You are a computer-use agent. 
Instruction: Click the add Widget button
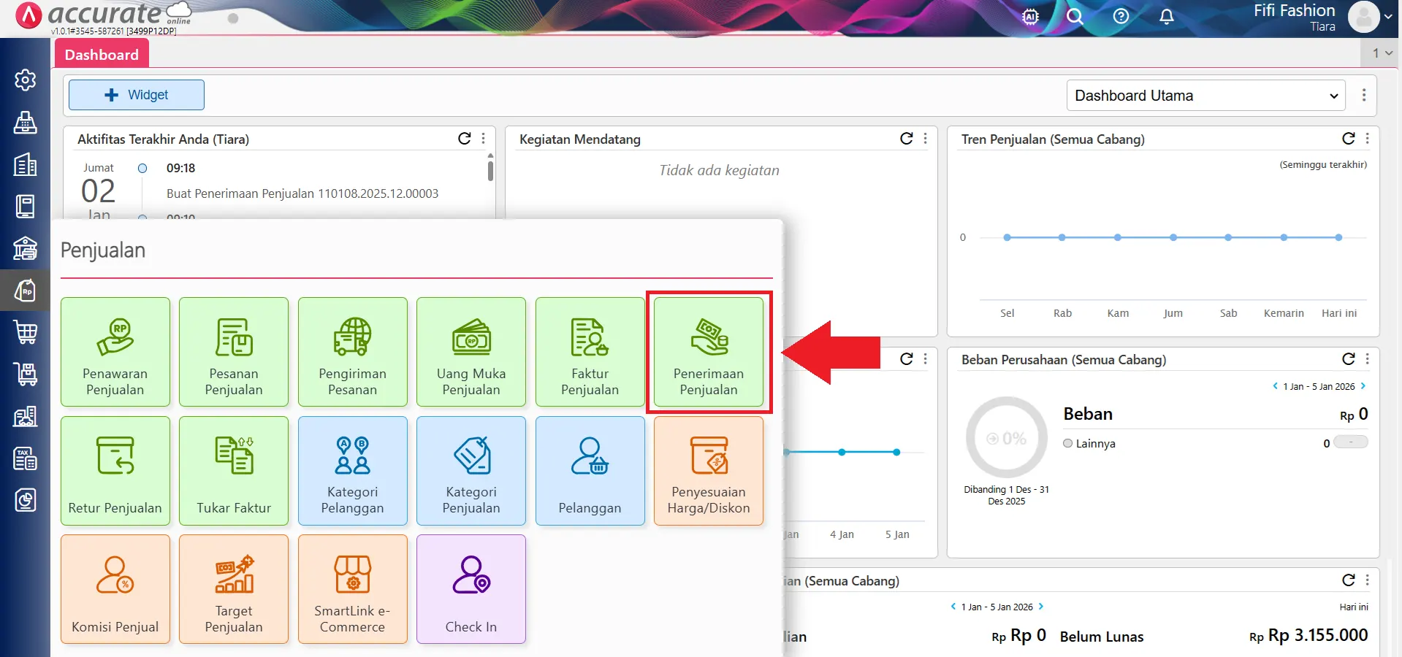pyautogui.click(x=137, y=95)
